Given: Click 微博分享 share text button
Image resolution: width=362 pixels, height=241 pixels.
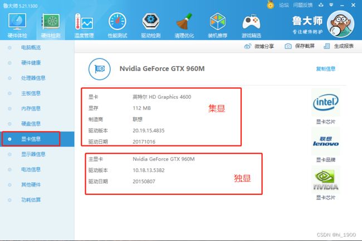Looking at the screenshot, I should tap(264, 46).
